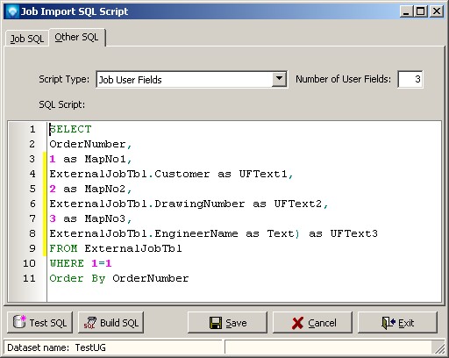Screen dimensions: 449x358
Task: Select the Other SQL tab
Action: click(77, 37)
